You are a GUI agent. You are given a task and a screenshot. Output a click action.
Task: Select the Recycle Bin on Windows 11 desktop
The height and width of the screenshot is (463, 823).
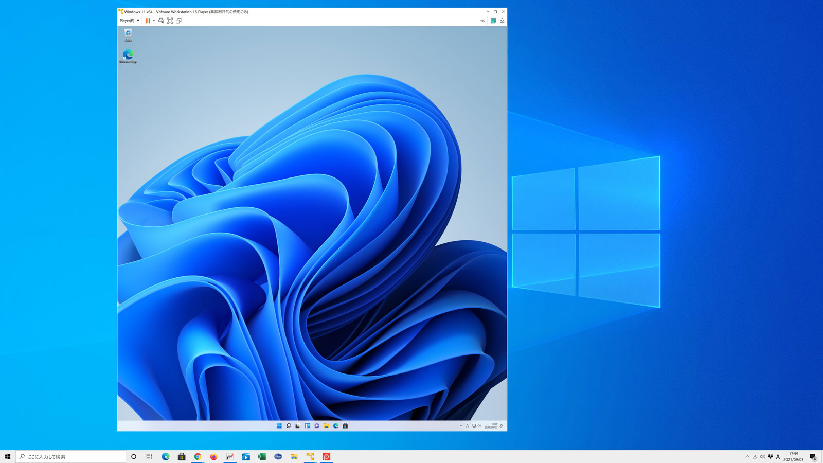[128, 35]
